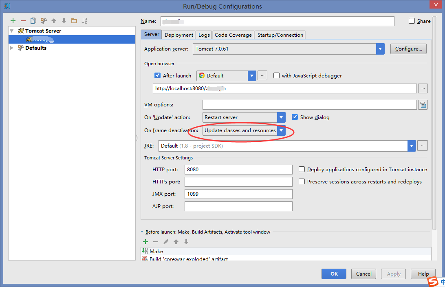This screenshot has height=287, width=445.
Task: Switch to the Code Coverage tab
Action: (x=233, y=35)
